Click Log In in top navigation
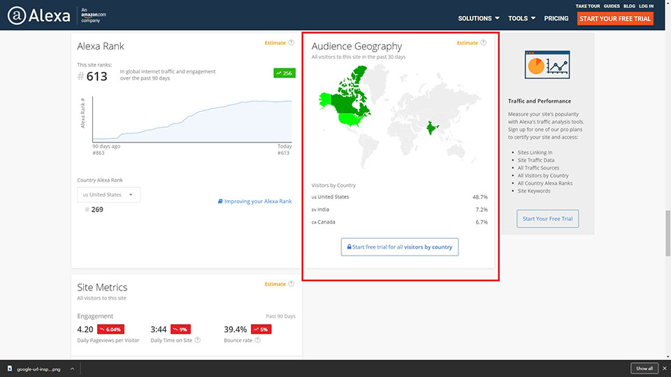 646,6
